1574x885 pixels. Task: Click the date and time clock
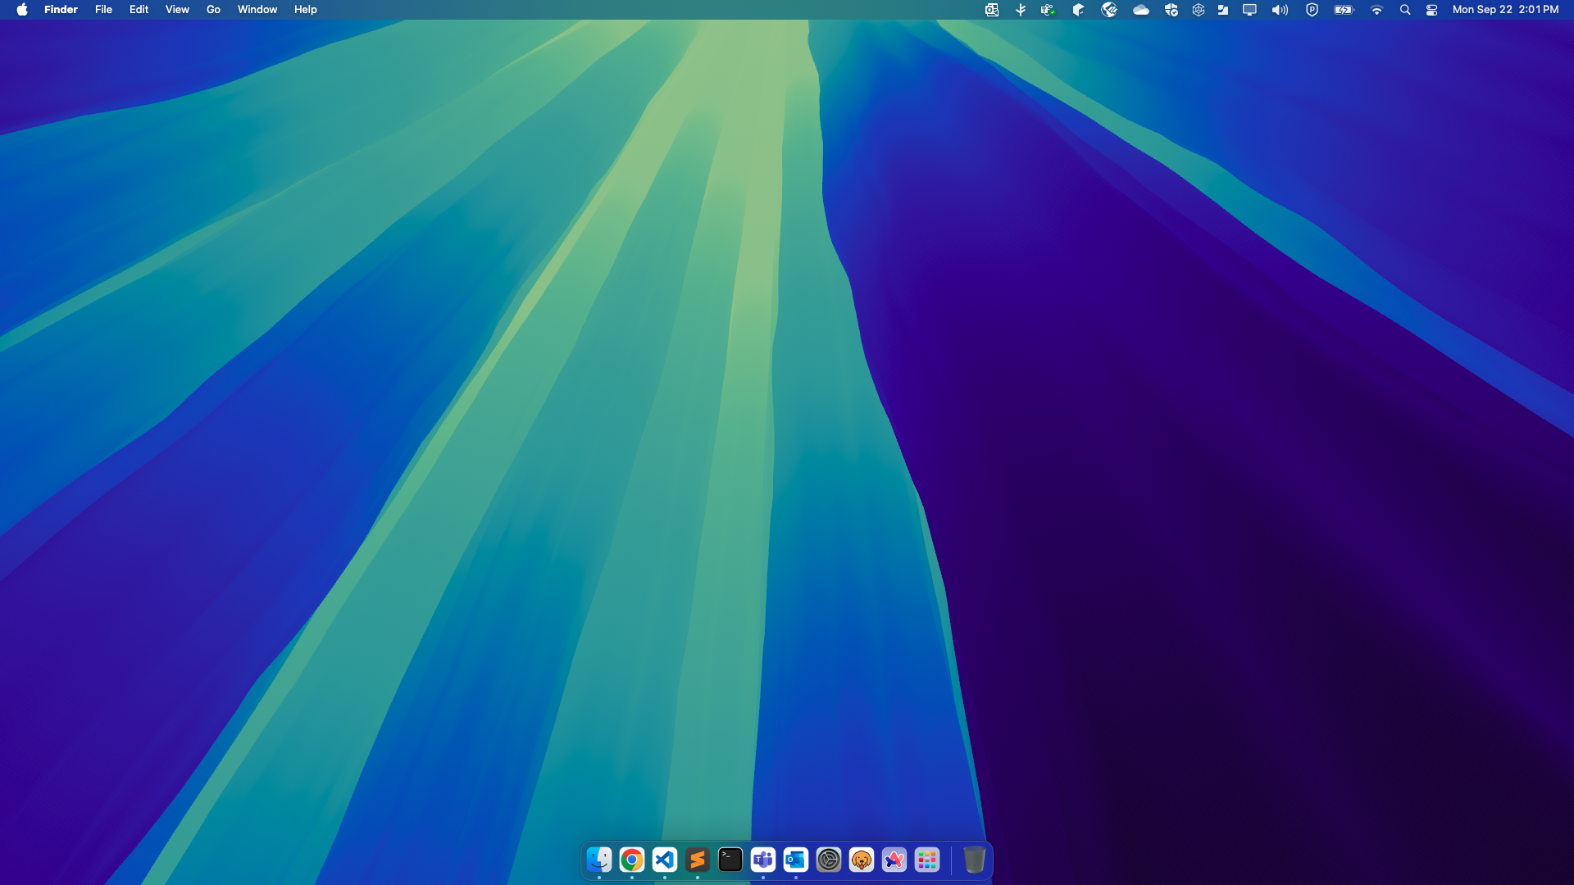coord(1505,10)
